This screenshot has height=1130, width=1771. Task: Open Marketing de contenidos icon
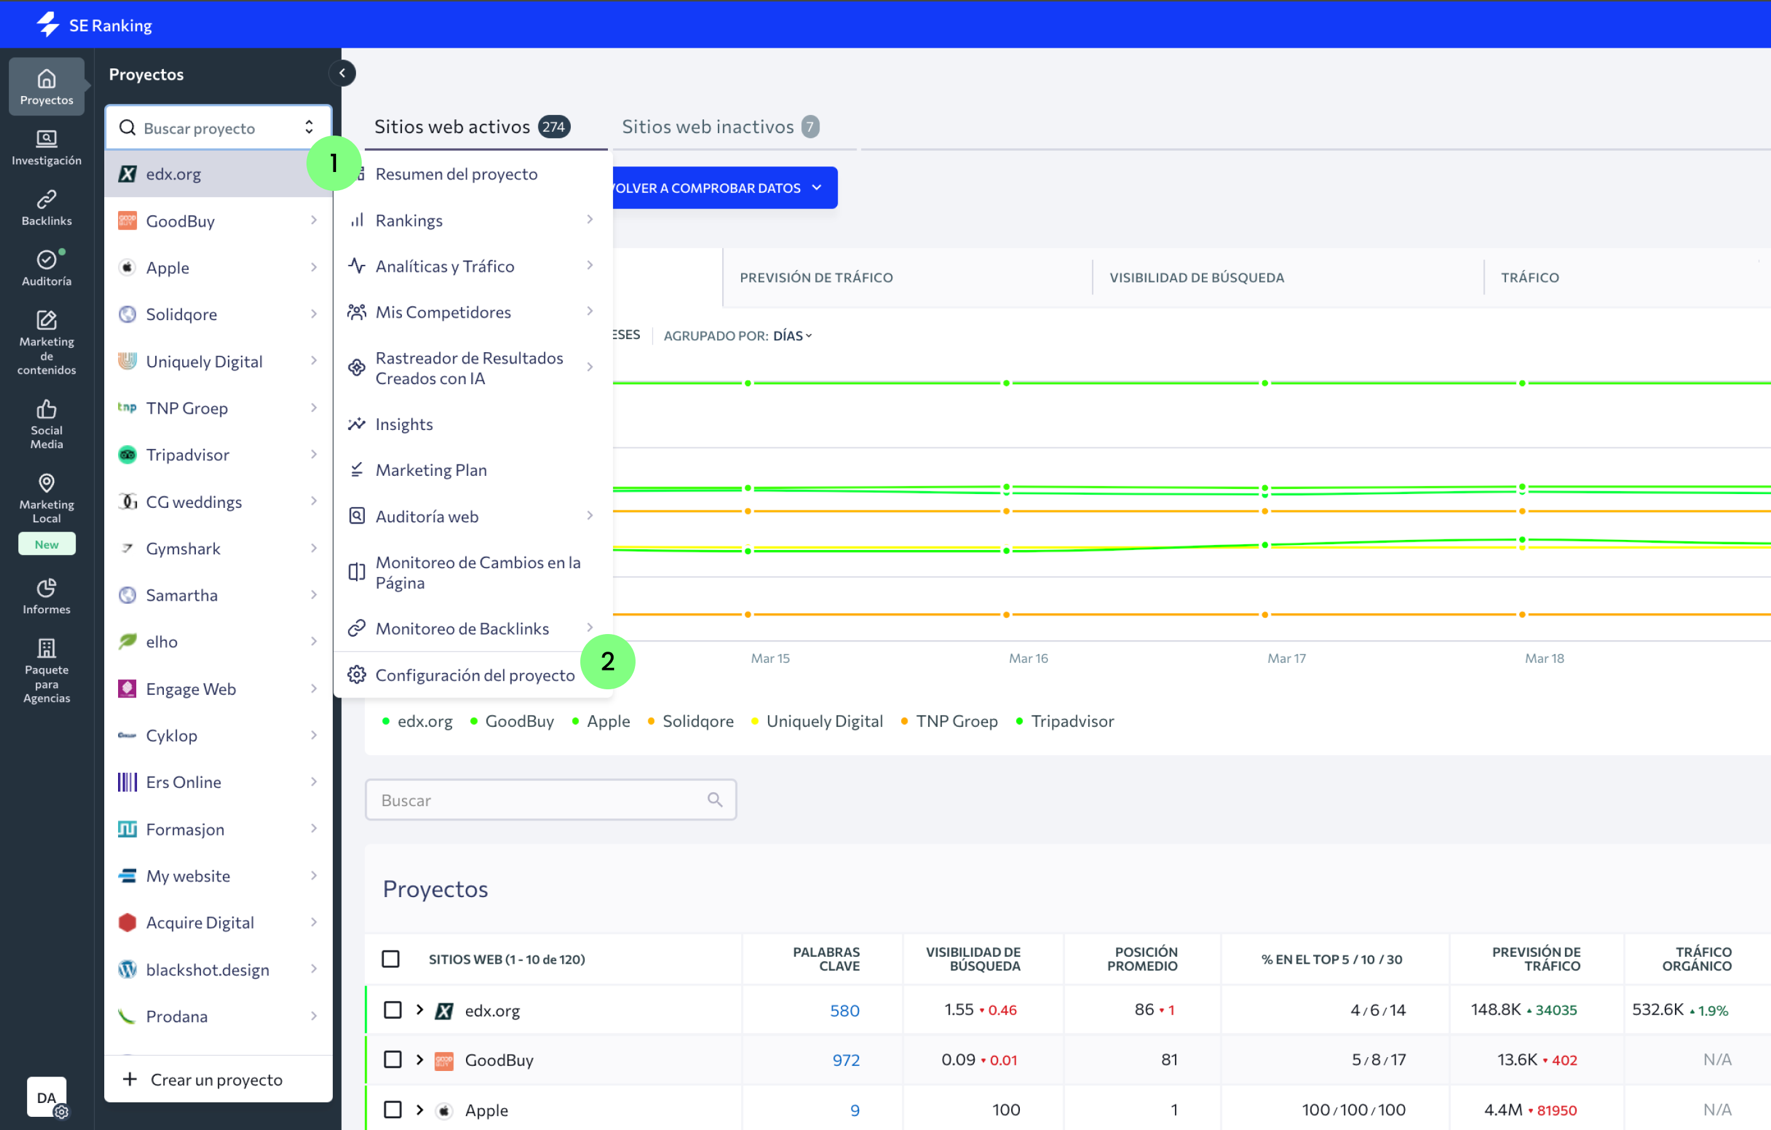[x=46, y=320]
